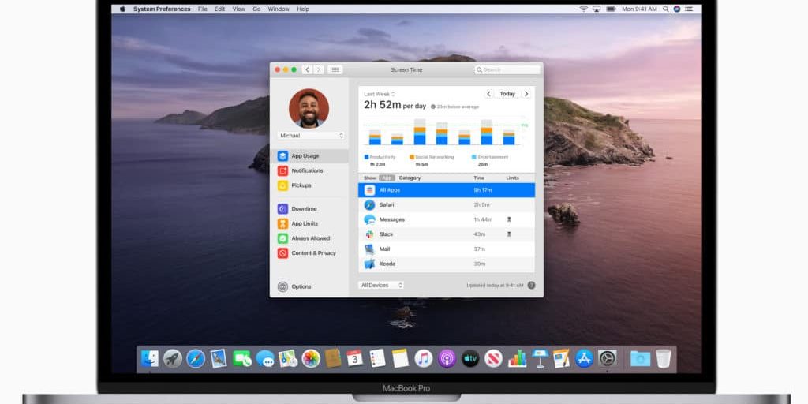808x404 pixels.
Task: Open FaceTime from the Dock
Action: pos(241,359)
